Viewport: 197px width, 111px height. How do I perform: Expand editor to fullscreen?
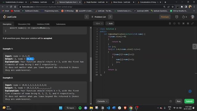coord(192,23)
